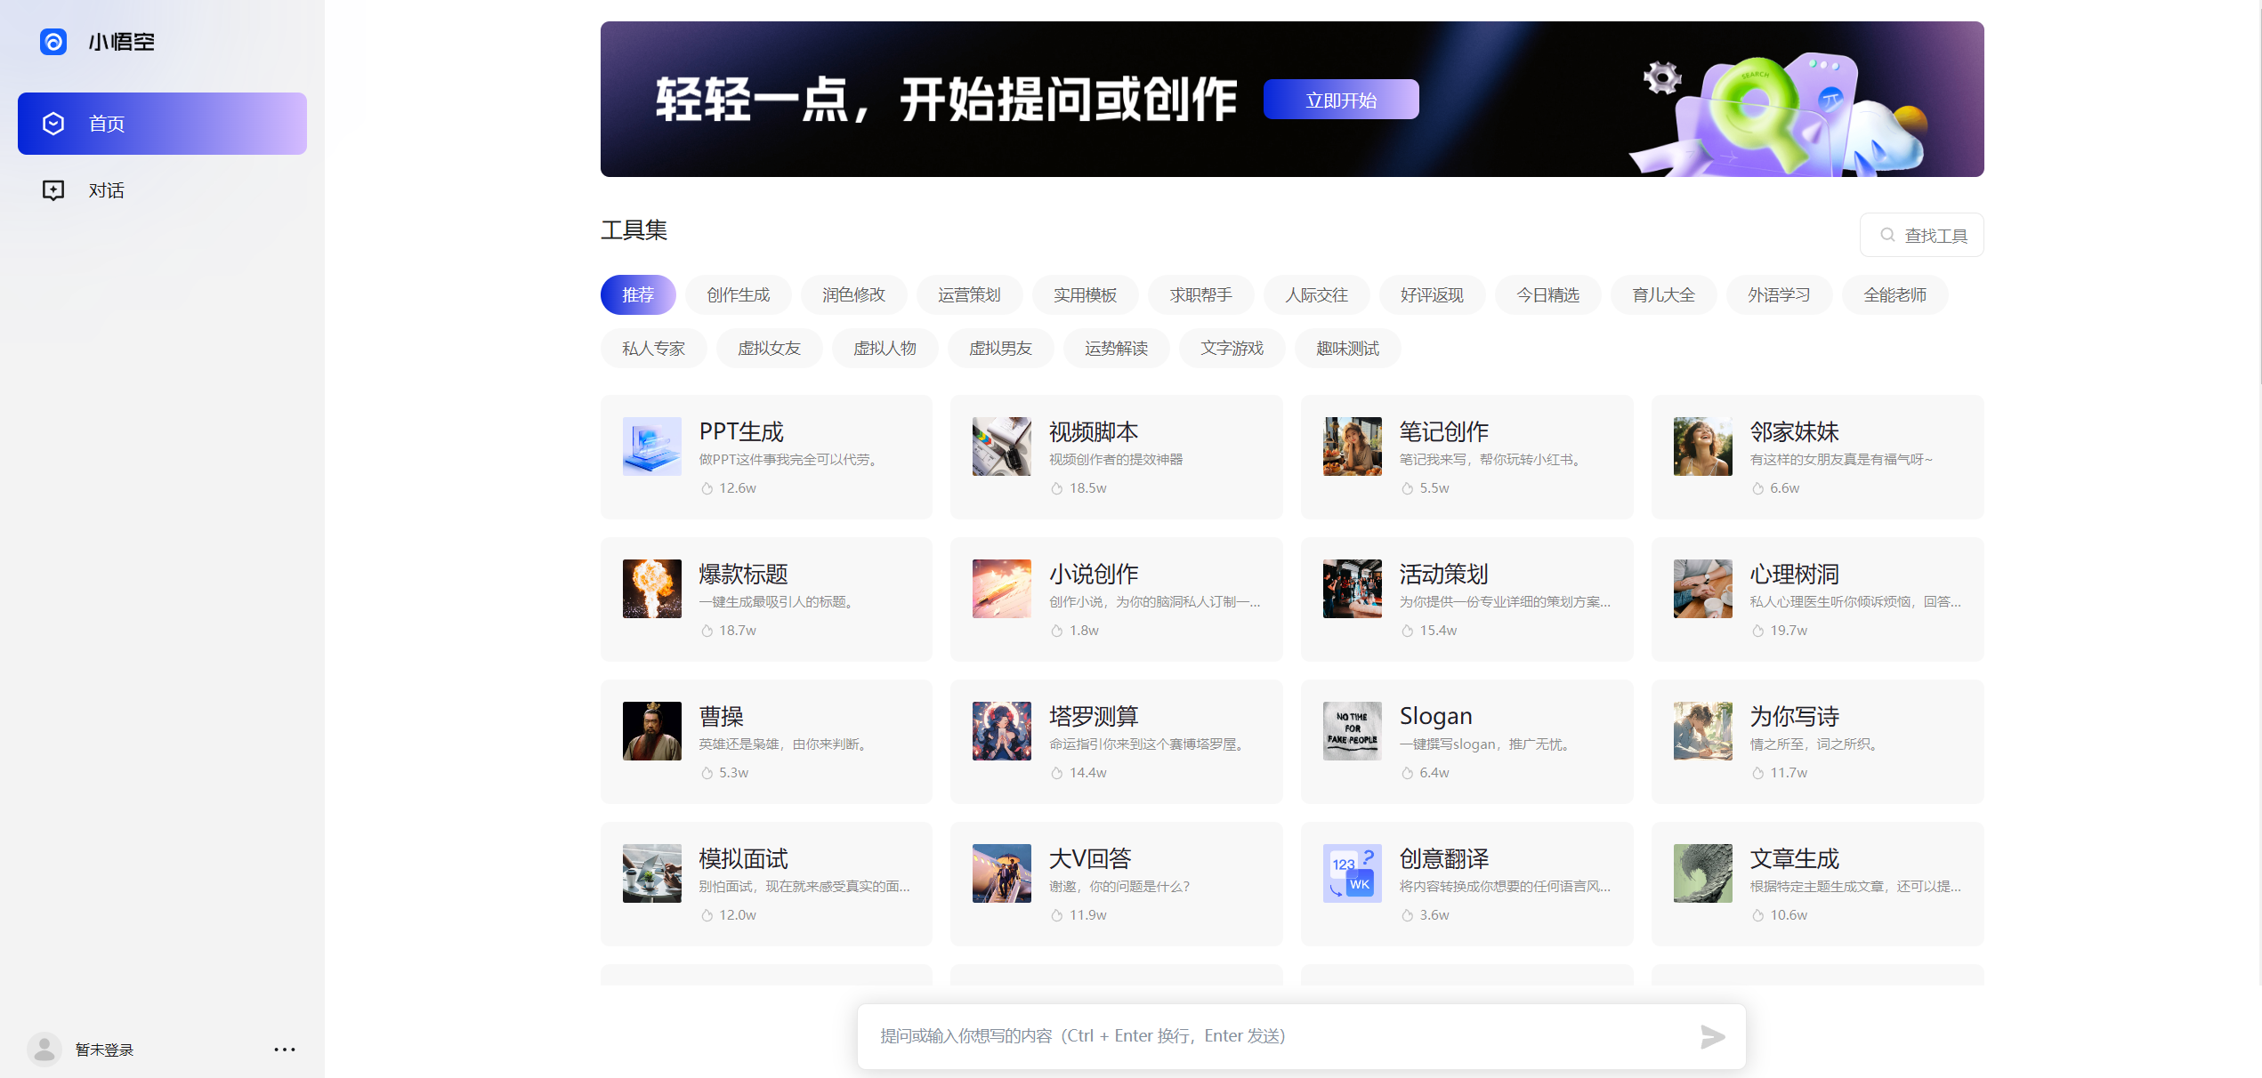Image resolution: width=2262 pixels, height=1078 pixels.
Task: Switch to 育儿大全 category
Action: point(1663,295)
